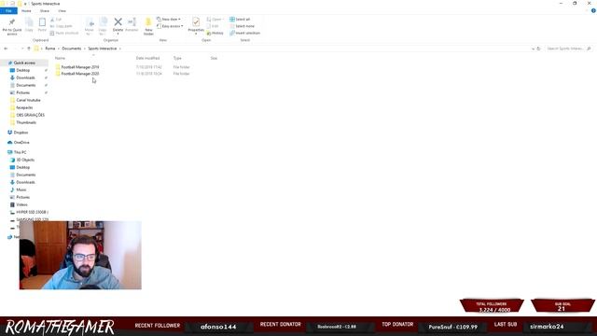
Task: Click the Refresh icon by the address bar
Action: point(539,49)
